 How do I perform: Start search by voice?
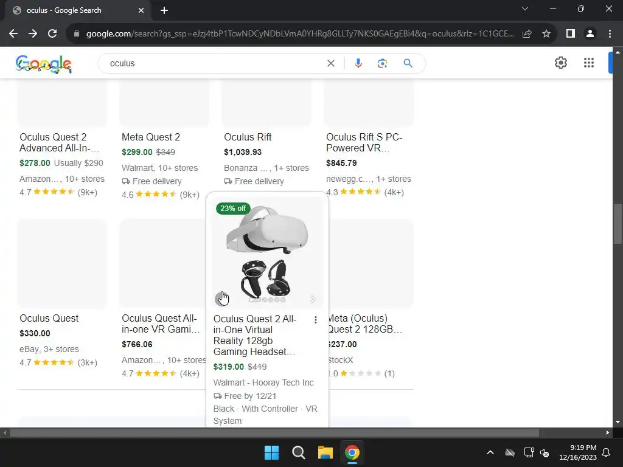(x=358, y=63)
